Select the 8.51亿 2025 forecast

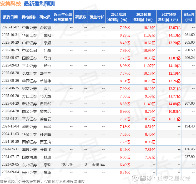pos(125,81)
